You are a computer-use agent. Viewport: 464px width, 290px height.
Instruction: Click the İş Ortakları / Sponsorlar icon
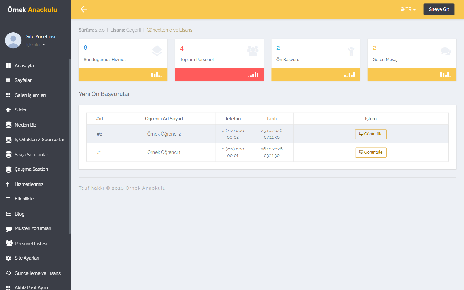click(8, 140)
